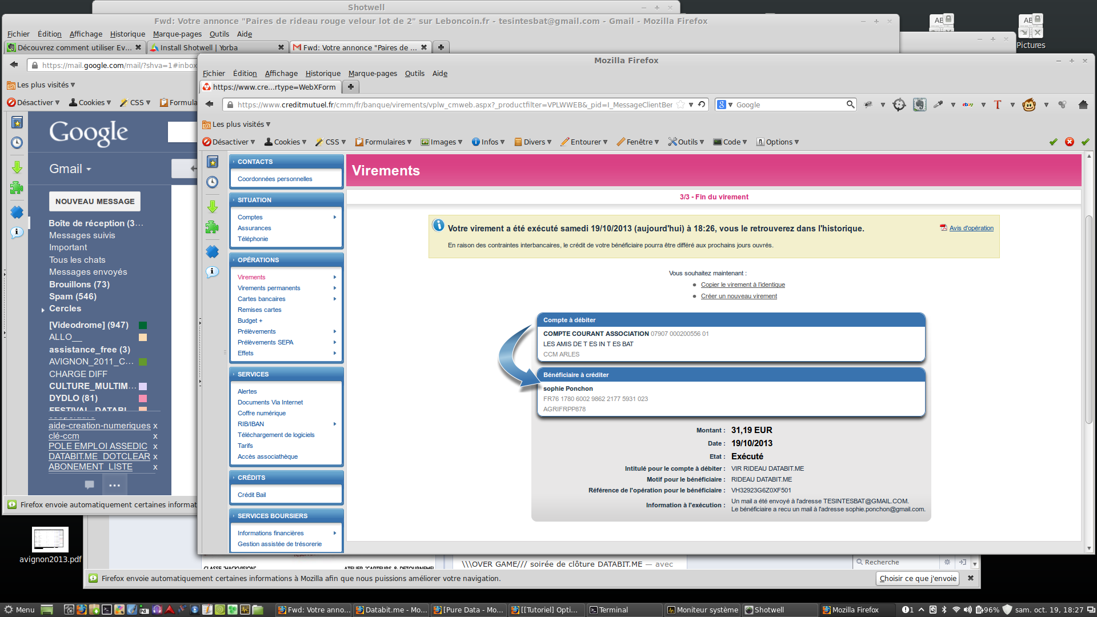The image size is (1097, 617).
Task: Click the Créer un nouveau virement link
Action: point(739,296)
